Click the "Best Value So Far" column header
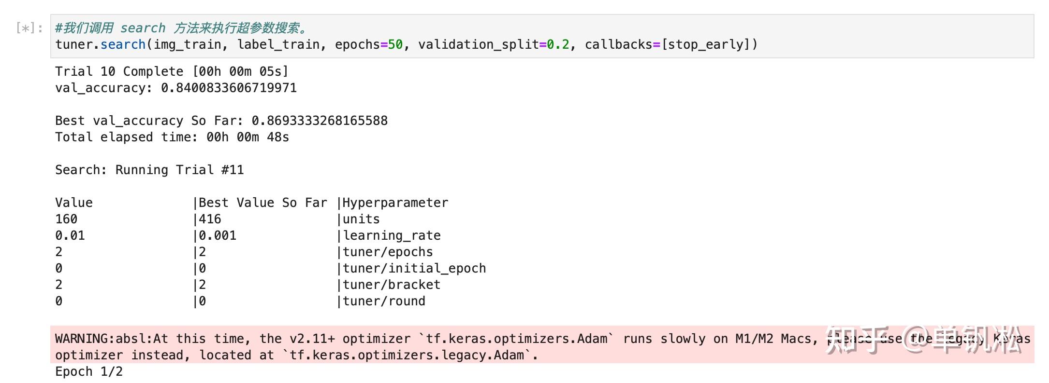 tap(262, 203)
